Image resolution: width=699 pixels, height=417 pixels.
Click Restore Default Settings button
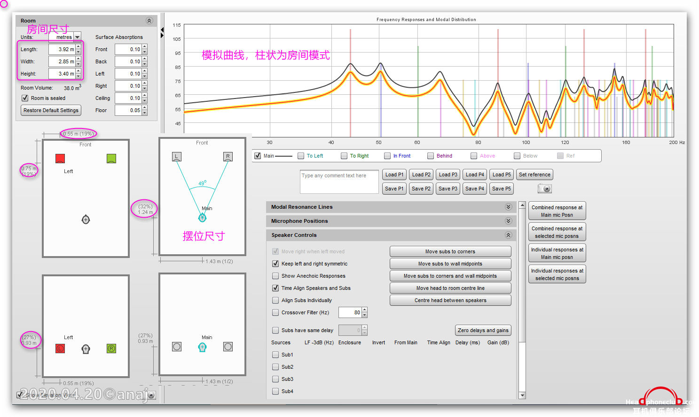click(x=51, y=110)
